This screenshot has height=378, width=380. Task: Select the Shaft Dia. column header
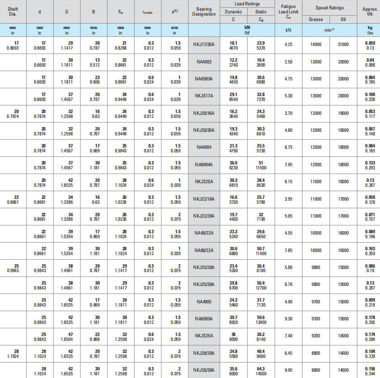point(13,12)
